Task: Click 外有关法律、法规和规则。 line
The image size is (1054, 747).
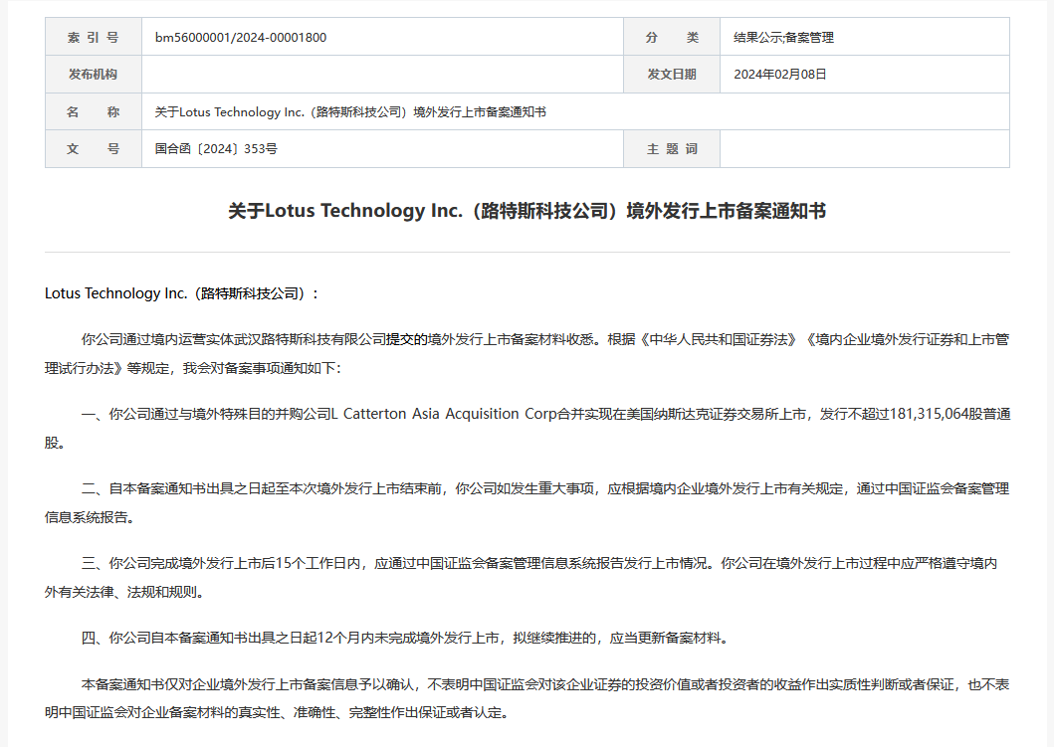Action: tap(124, 592)
